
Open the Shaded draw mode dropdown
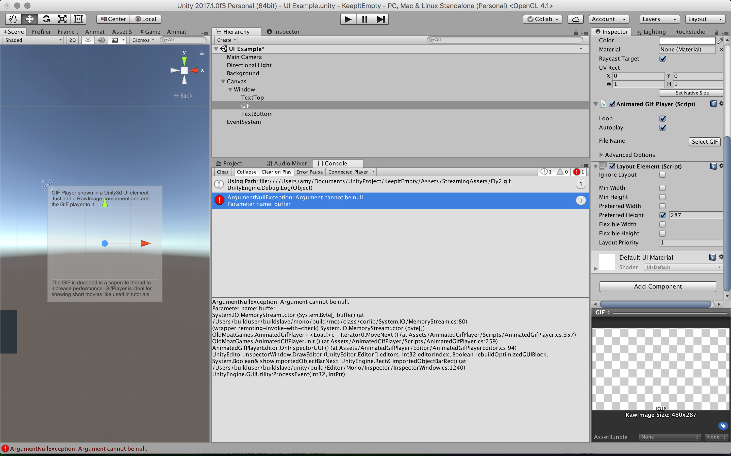click(33, 40)
